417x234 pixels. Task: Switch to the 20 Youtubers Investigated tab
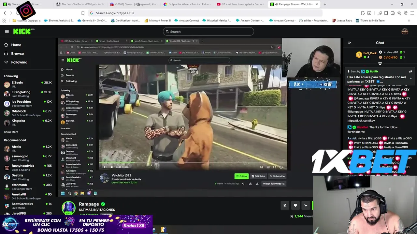tap(240, 4)
